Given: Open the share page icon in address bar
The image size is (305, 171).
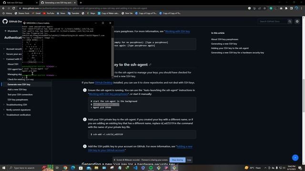Looking at the screenshot, I should 259,9.
